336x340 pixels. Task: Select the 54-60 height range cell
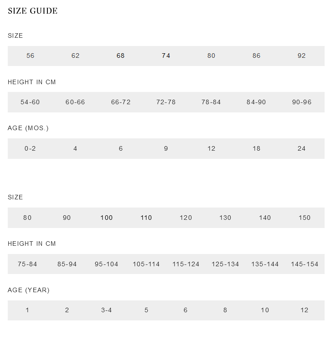point(30,102)
